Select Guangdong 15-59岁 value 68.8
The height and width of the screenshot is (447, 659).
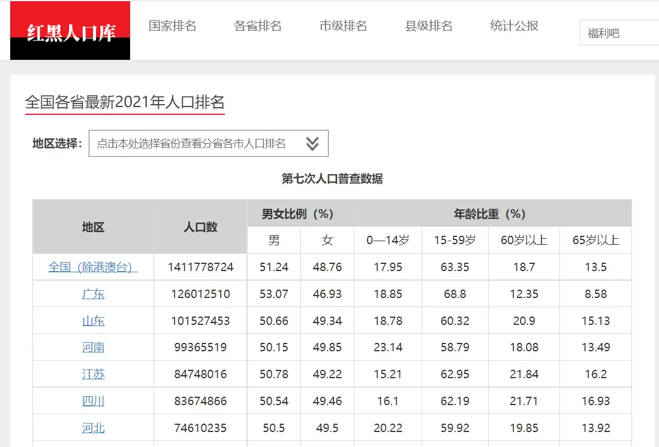[455, 294]
